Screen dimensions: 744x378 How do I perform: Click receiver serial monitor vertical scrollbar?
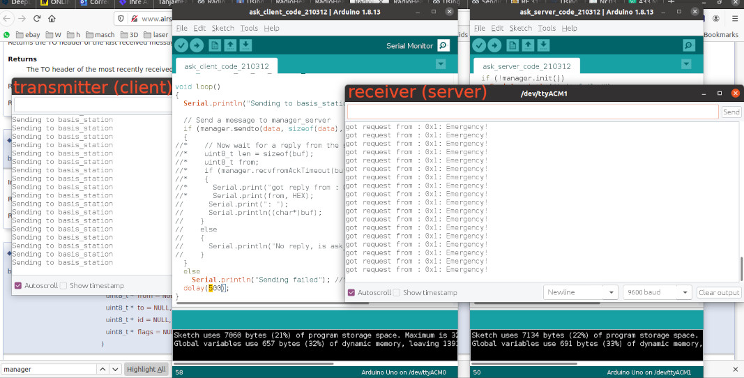tap(741, 269)
